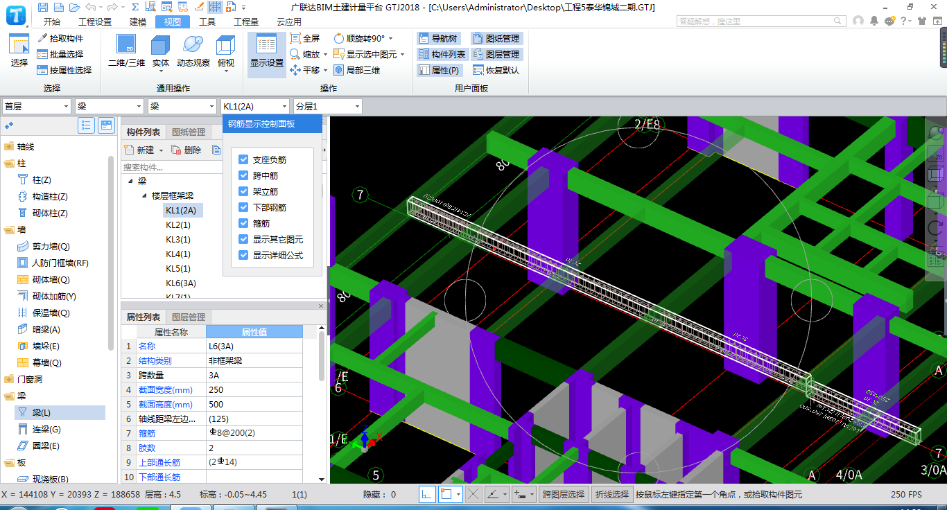Click 按属性选择 select by property tool
Screen dimensions: 947x510
64,70
